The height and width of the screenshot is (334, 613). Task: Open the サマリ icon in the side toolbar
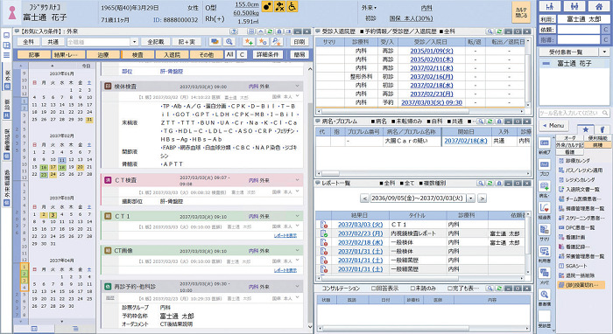545,230
